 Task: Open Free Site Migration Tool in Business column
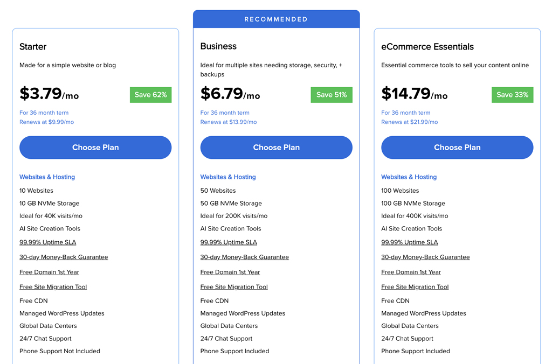[234, 286]
